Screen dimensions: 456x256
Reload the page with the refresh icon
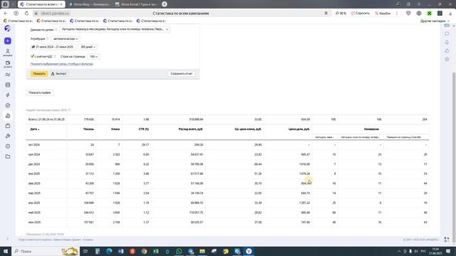(26, 14)
